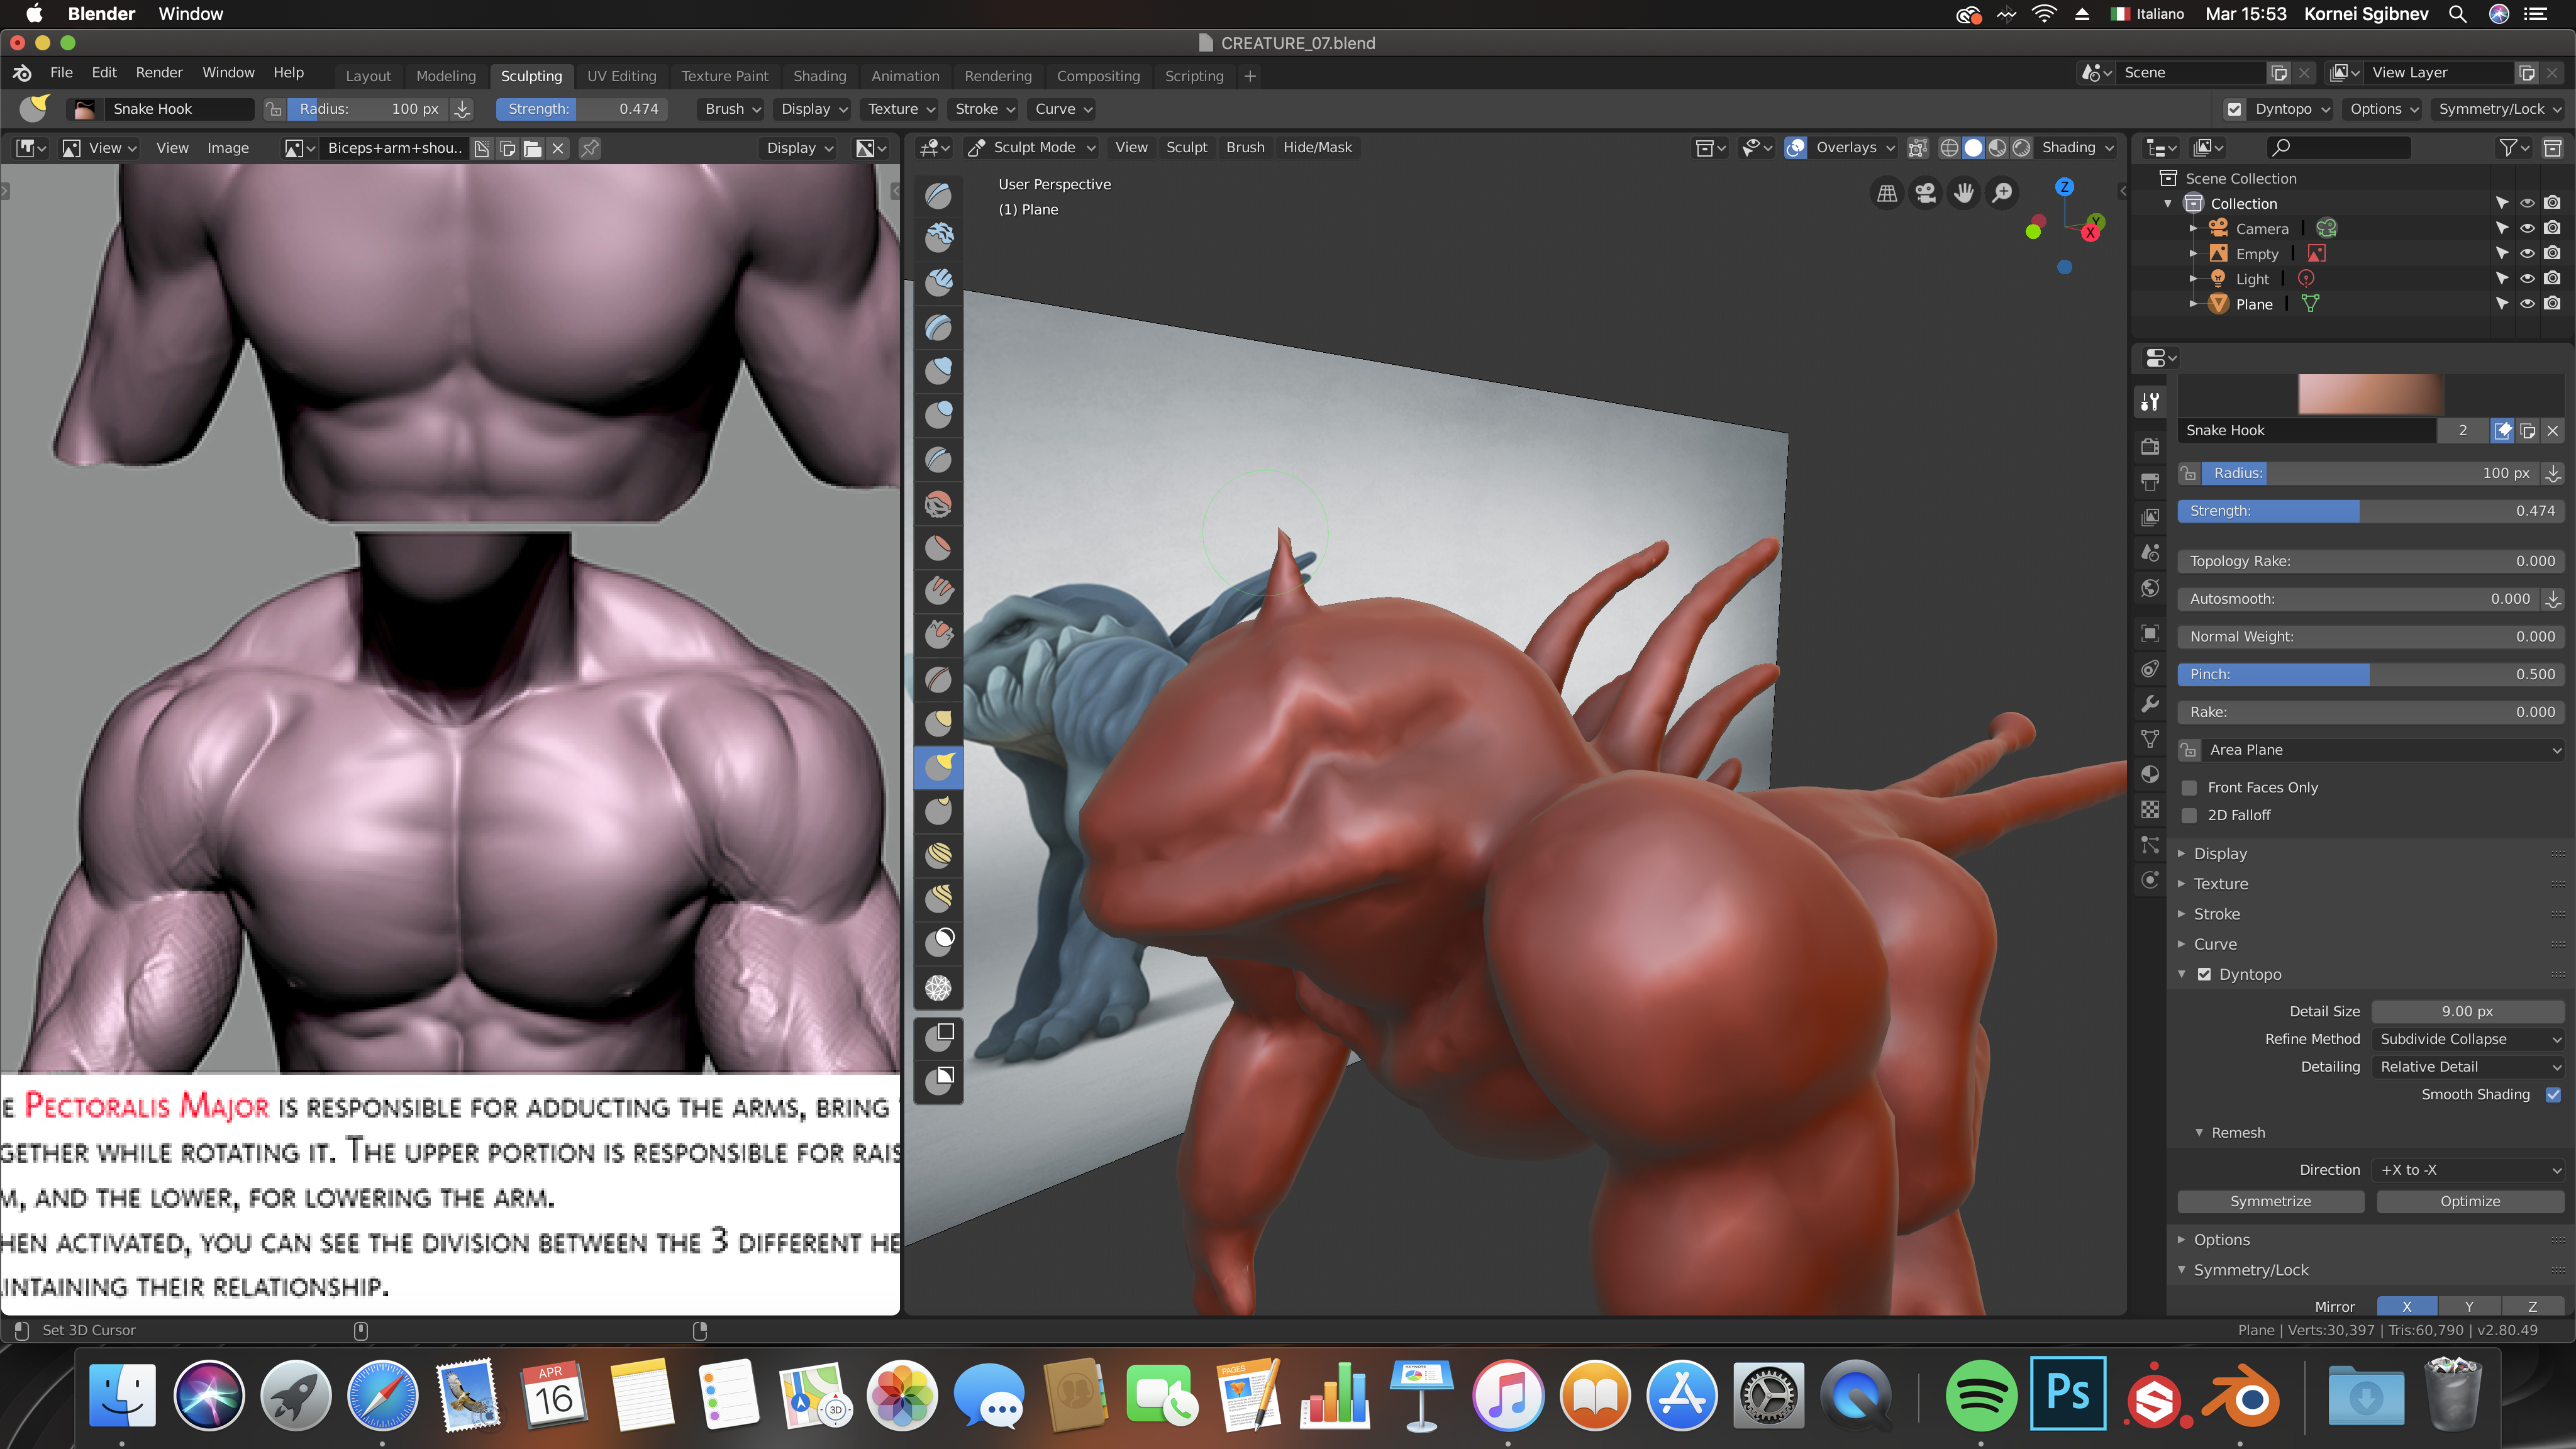Select the Snake Hook brush in toolbar
The height and width of the screenshot is (1449, 2576).
pyautogui.click(x=938, y=767)
